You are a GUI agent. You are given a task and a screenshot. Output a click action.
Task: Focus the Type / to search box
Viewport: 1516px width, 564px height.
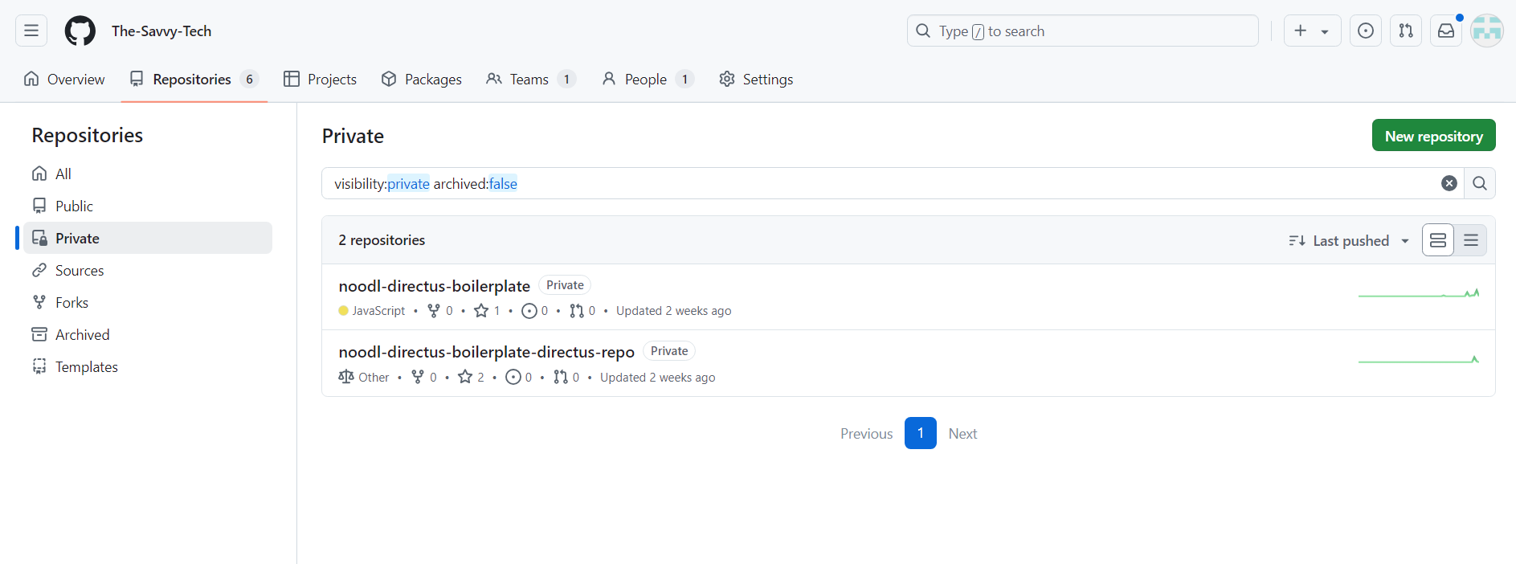(1082, 31)
